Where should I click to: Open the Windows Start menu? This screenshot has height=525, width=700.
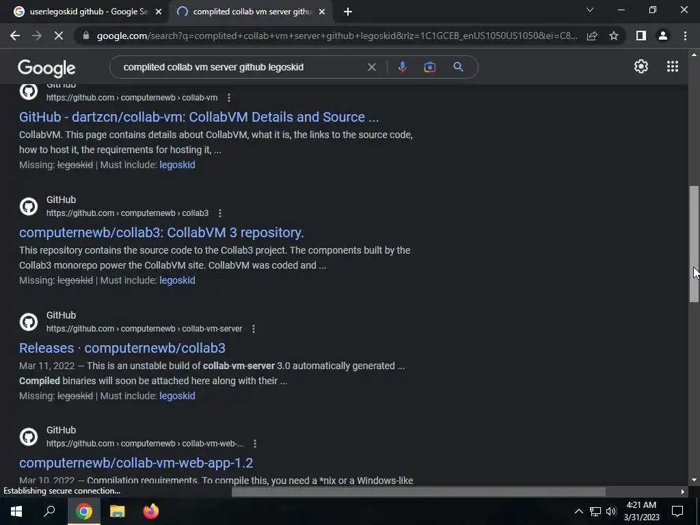[16, 511]
